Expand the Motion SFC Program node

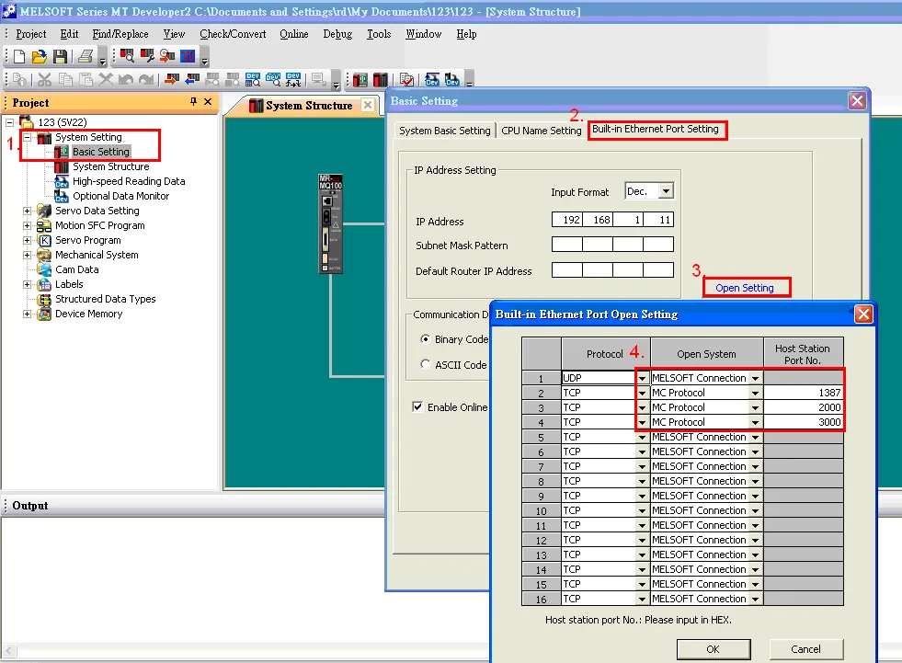coord(27,225)
